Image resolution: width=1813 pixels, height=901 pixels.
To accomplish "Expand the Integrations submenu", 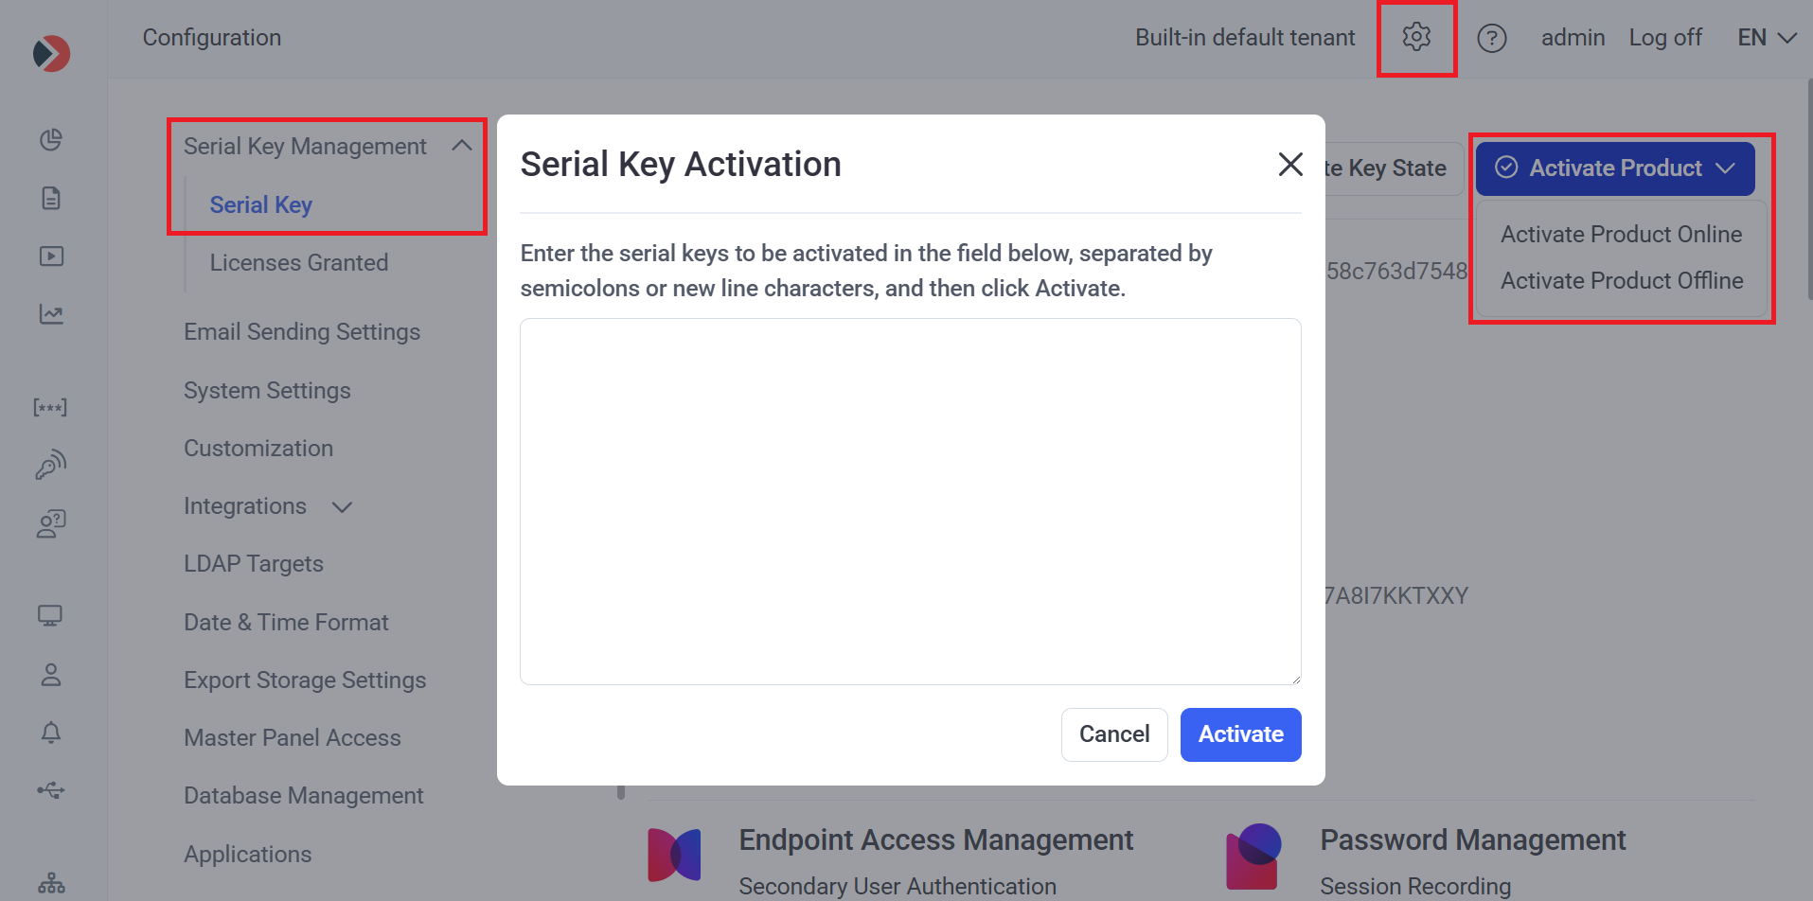I will 342,507.
